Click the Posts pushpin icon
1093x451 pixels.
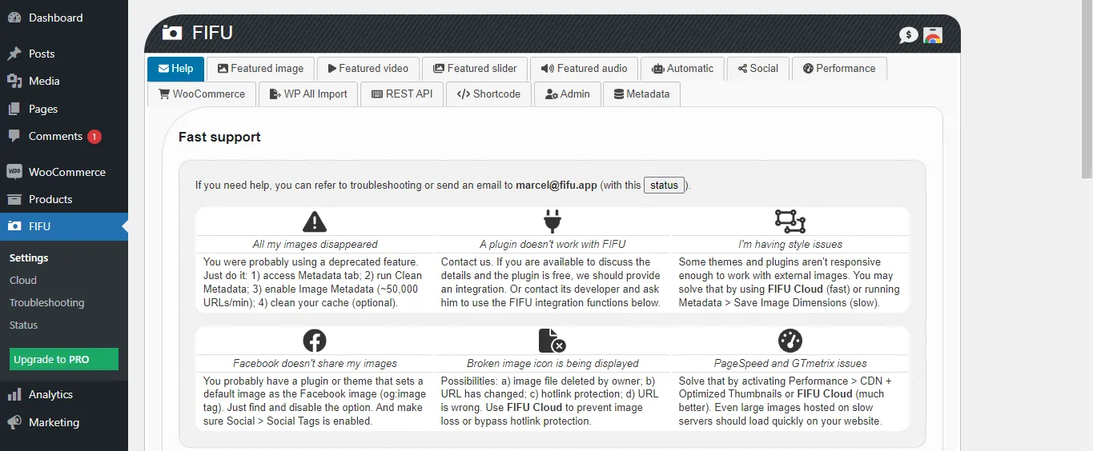click(x=14, y=54)
